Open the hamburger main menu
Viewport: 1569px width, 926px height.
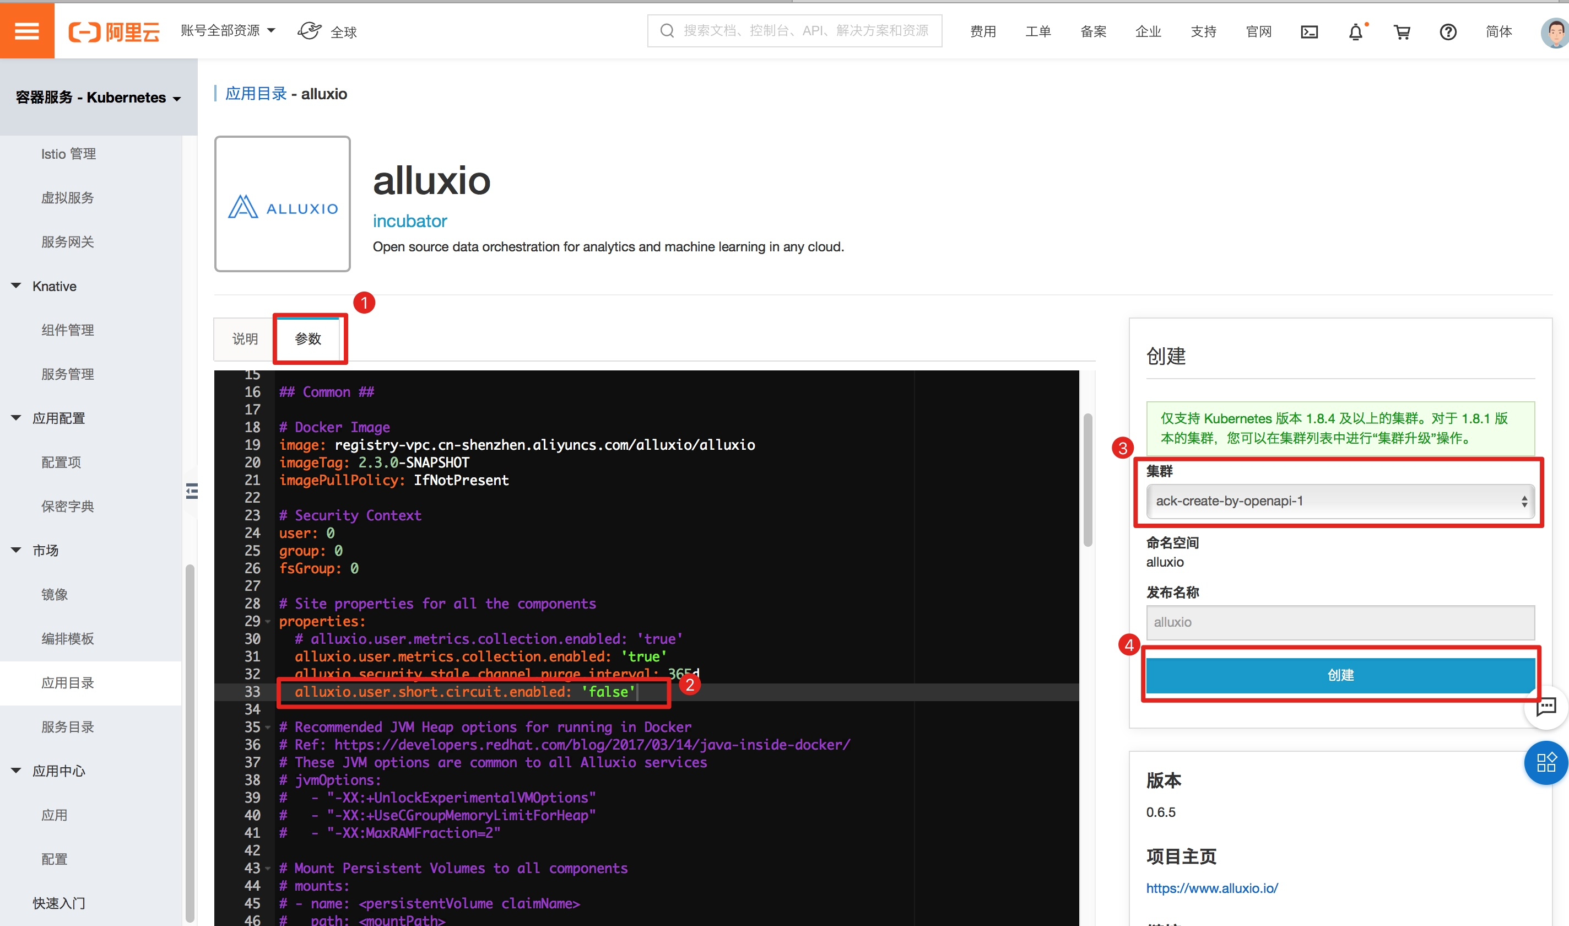click(27, 30)
